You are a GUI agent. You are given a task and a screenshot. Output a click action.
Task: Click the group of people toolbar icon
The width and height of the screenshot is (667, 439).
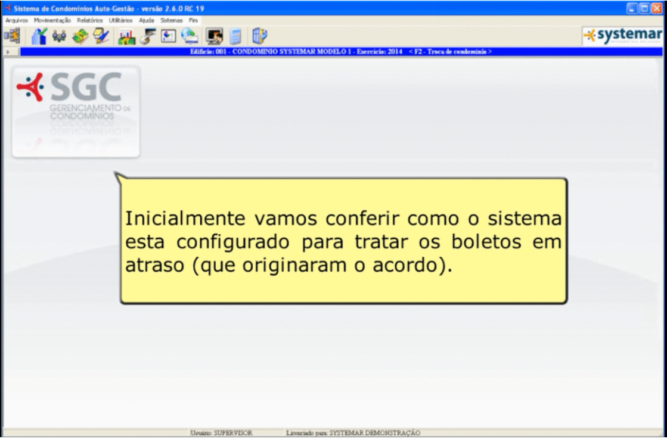59,36
